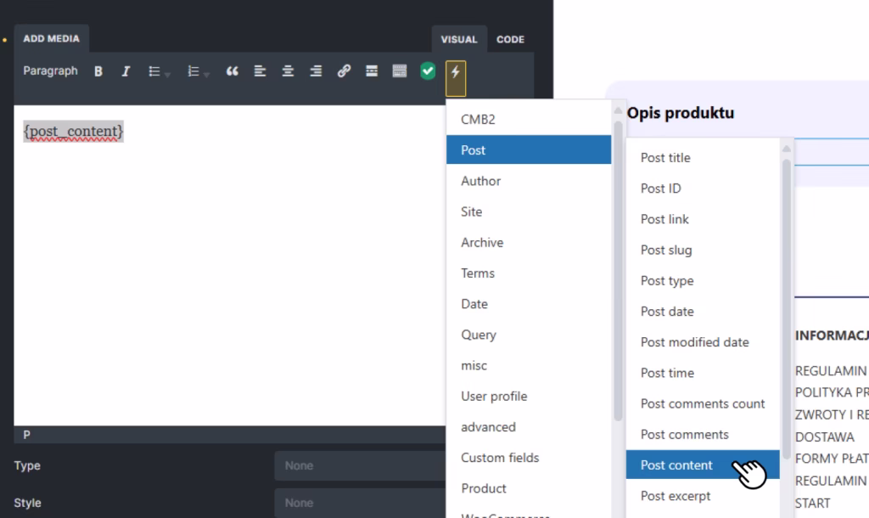Image resolution: width=869 pixels, height=518 pixels.
Task: Toggle bold formatting in editor toolbar
Action: tap(98, 72)
